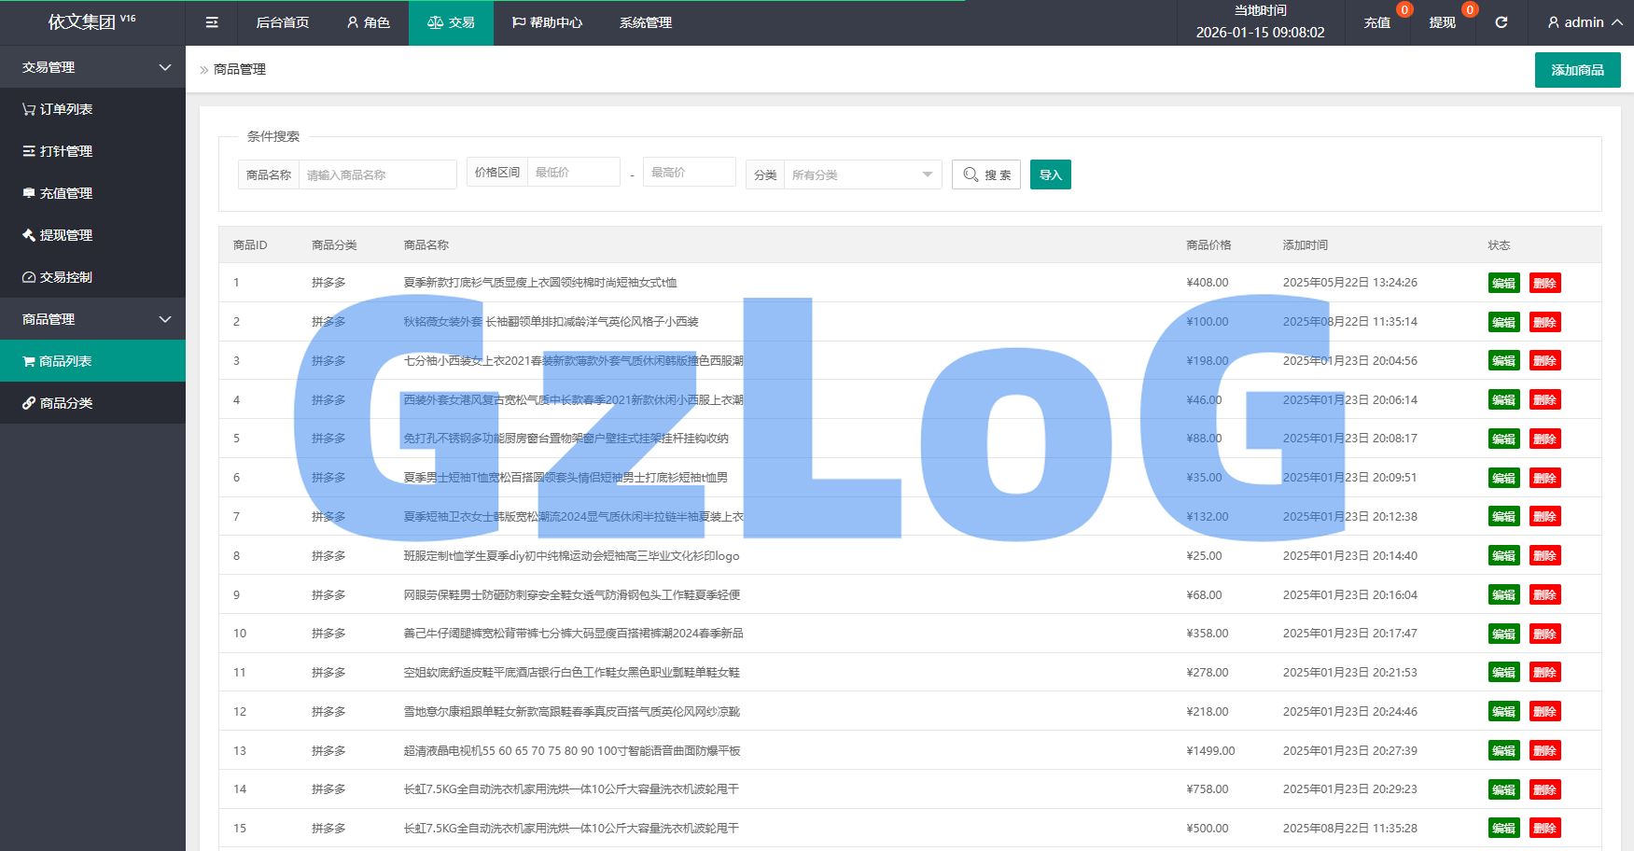Image resolution: width=1634 pixels, height=851 pixels.
Task: Open 订单列表 with the cart icon
Action: coord(58,109)
